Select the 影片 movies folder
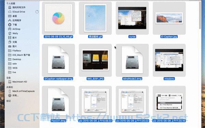The height and width of the screenshot is (128, 205). click(14, 38)
